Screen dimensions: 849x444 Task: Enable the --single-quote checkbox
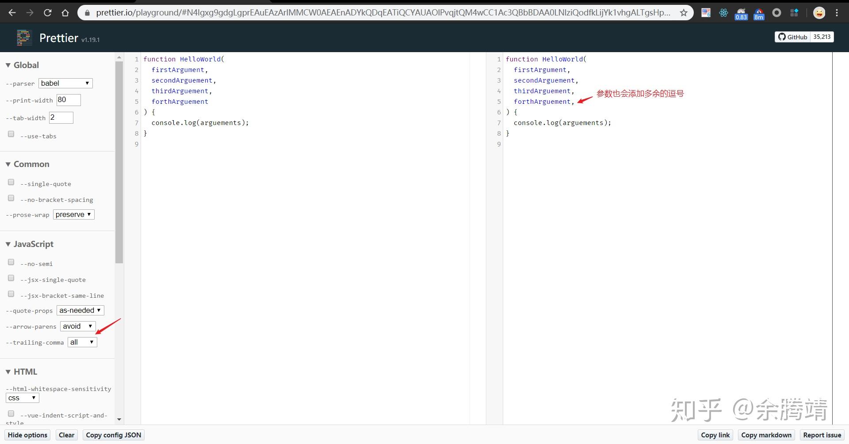point(11,182)
